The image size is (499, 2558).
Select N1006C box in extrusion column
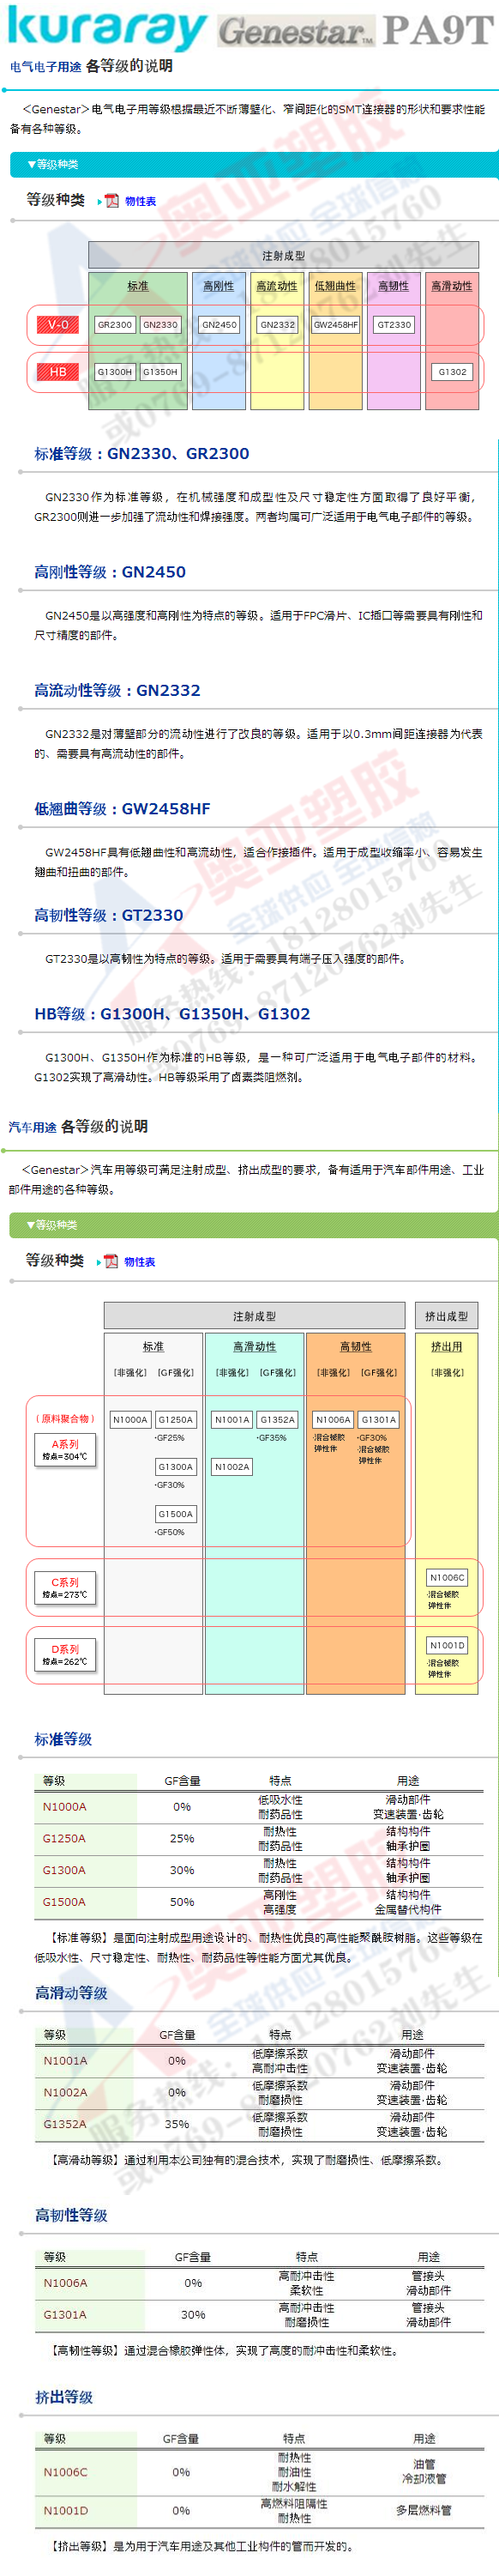[447, 1578]
